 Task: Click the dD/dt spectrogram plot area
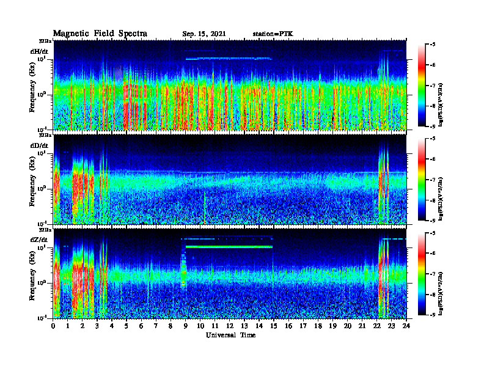click(x=230, y=179)
